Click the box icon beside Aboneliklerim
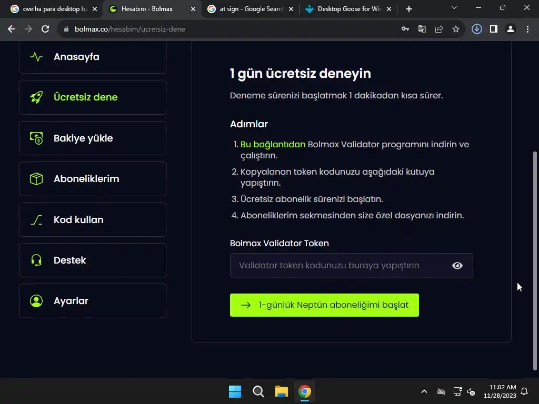 36,179
